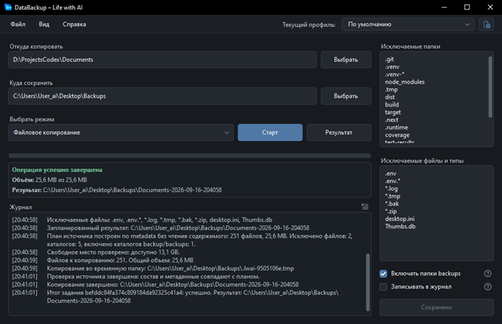
Task: Select ".runtime" in excluded folders list
Action: pos(397,127)
